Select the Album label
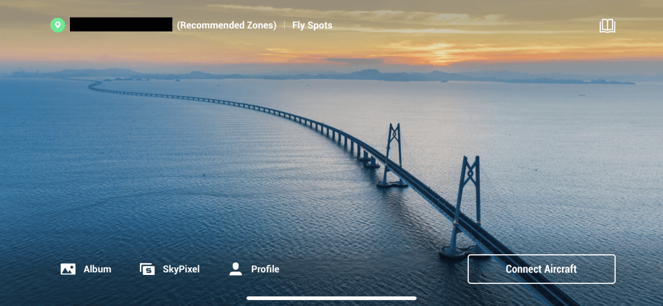Screen dimensions: 663x306 pyautogui.click(x=97, y=269)
